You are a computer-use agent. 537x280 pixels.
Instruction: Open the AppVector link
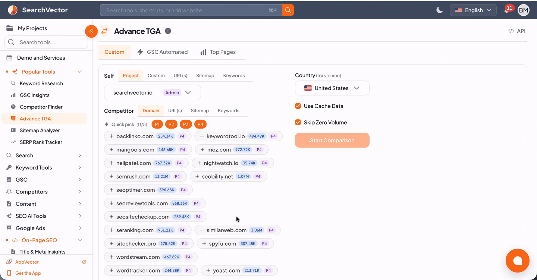[x=27, y=262]
